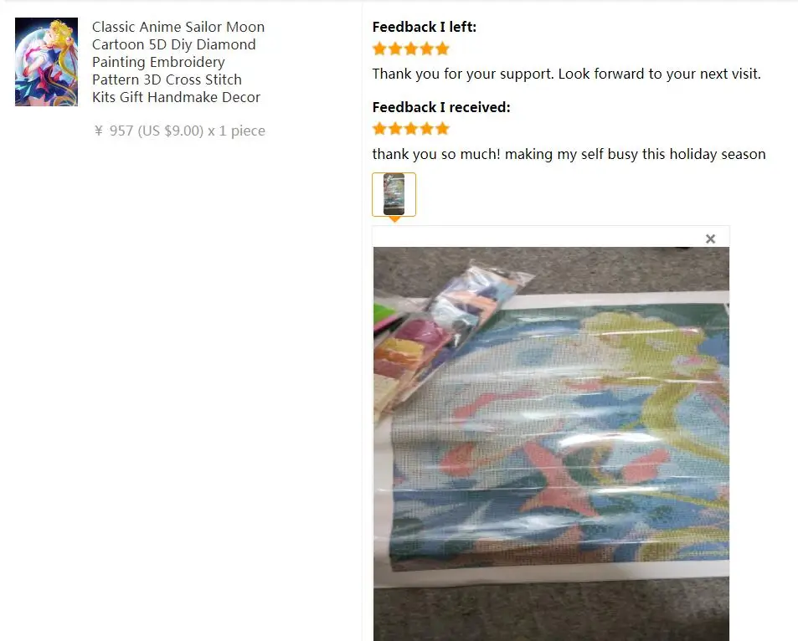798x641 pixels.
Task: Click the Sailor Moon product thumbnail image
Action: click(x=46, y=62)
